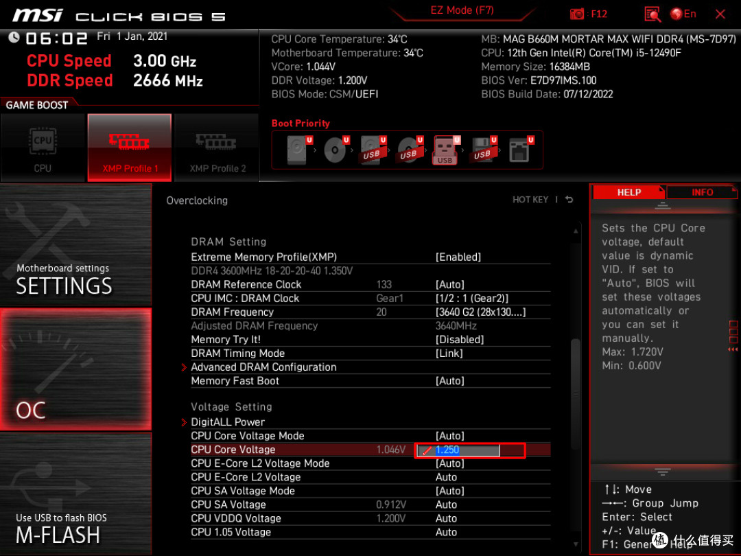Image resolution: width=741 pixels, height=556 pixels.
Task: Click the F12 screenshot camera icon
Action: tap(576, 14)
